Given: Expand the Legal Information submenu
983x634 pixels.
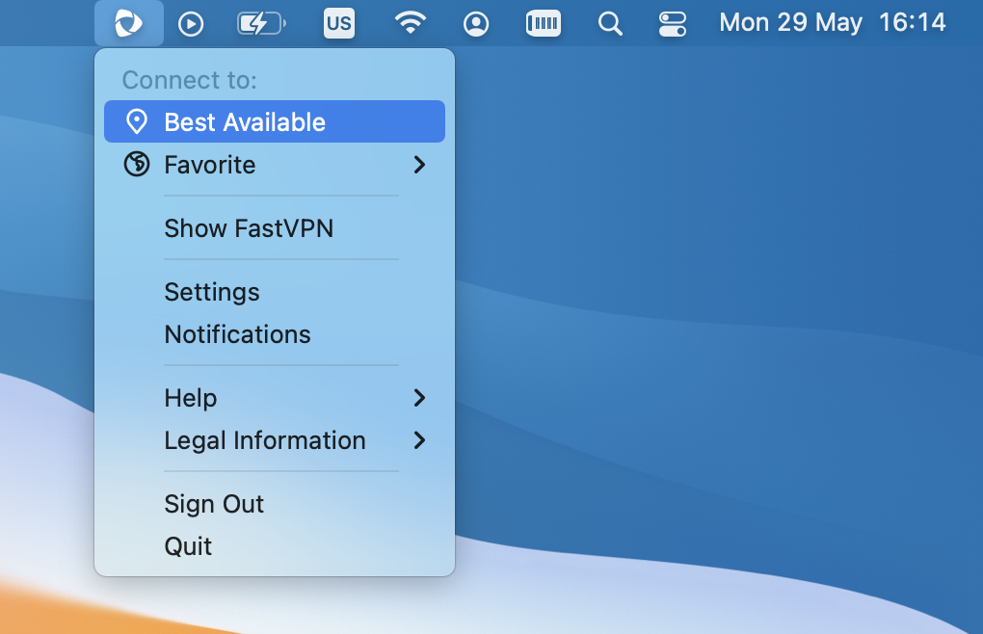Looking at the screenshot, I should (x=275, y=440).
